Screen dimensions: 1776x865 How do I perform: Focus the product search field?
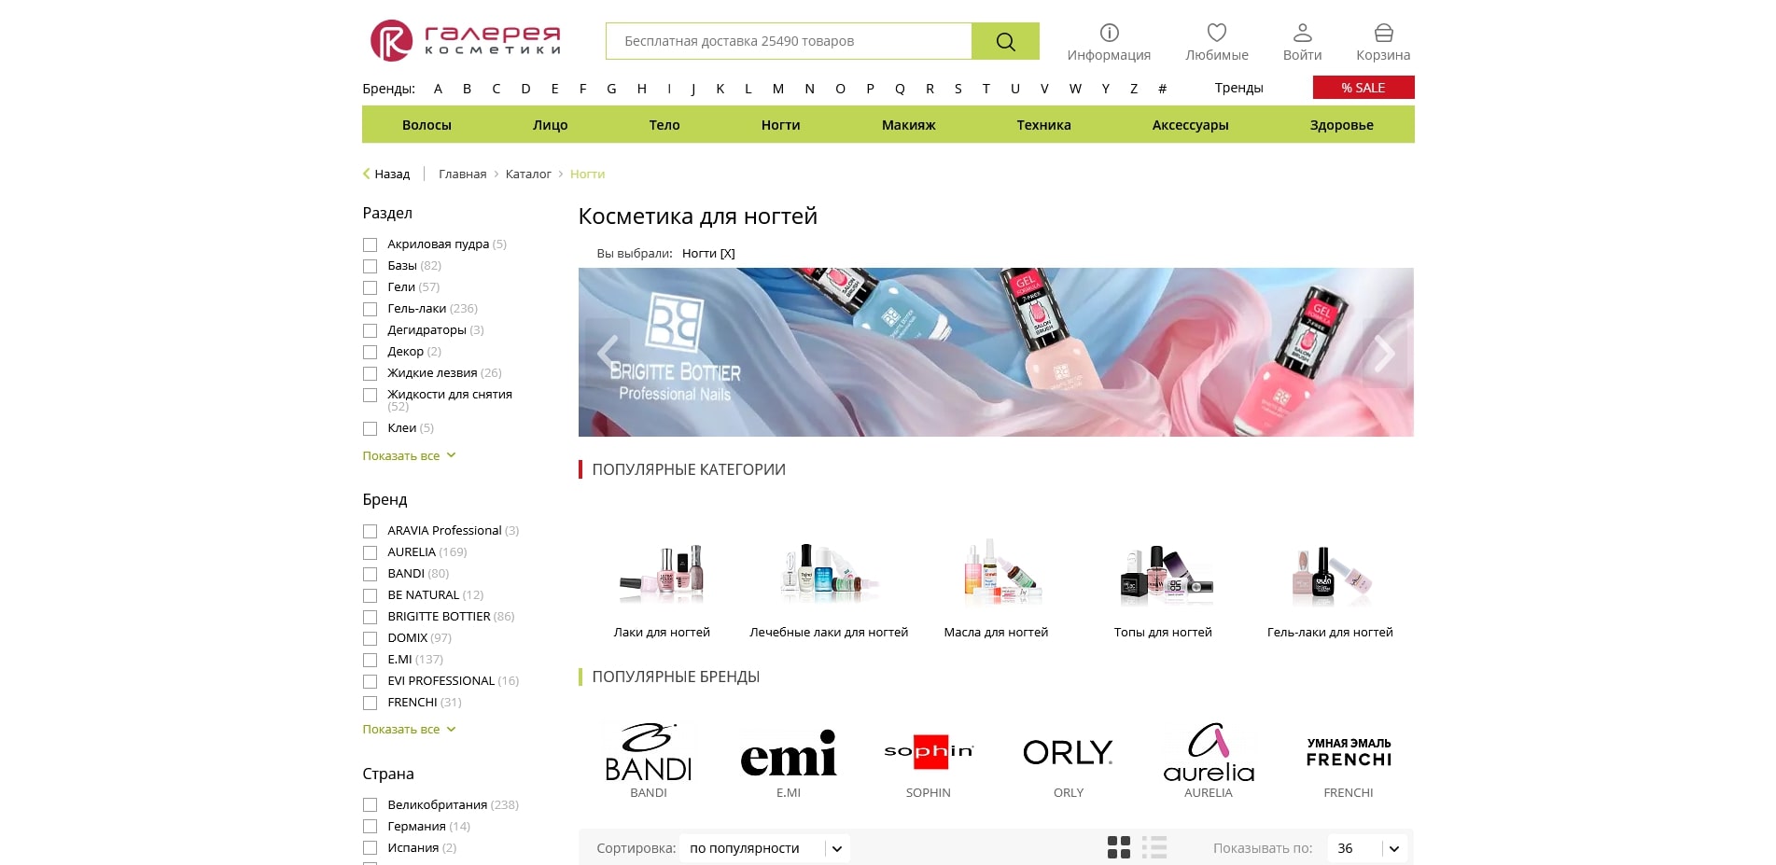789,41
